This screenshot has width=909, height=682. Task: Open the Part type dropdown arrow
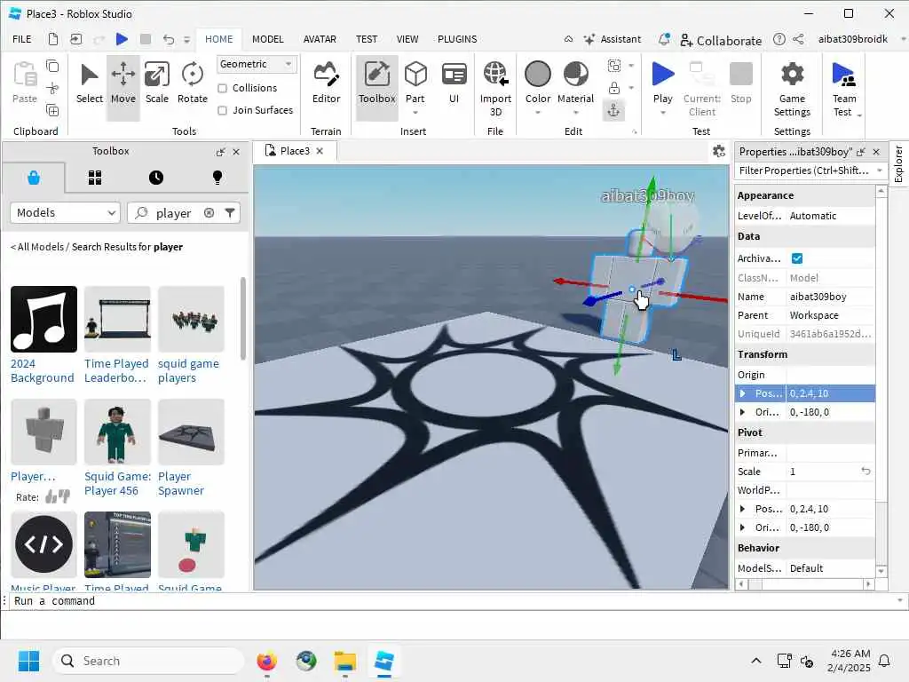[415, 113]
